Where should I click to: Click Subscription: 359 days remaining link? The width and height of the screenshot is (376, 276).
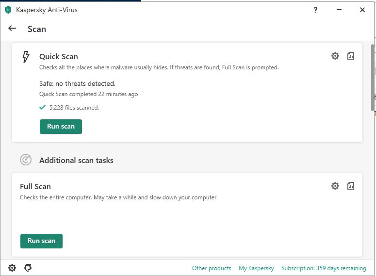tap(324, 268)
